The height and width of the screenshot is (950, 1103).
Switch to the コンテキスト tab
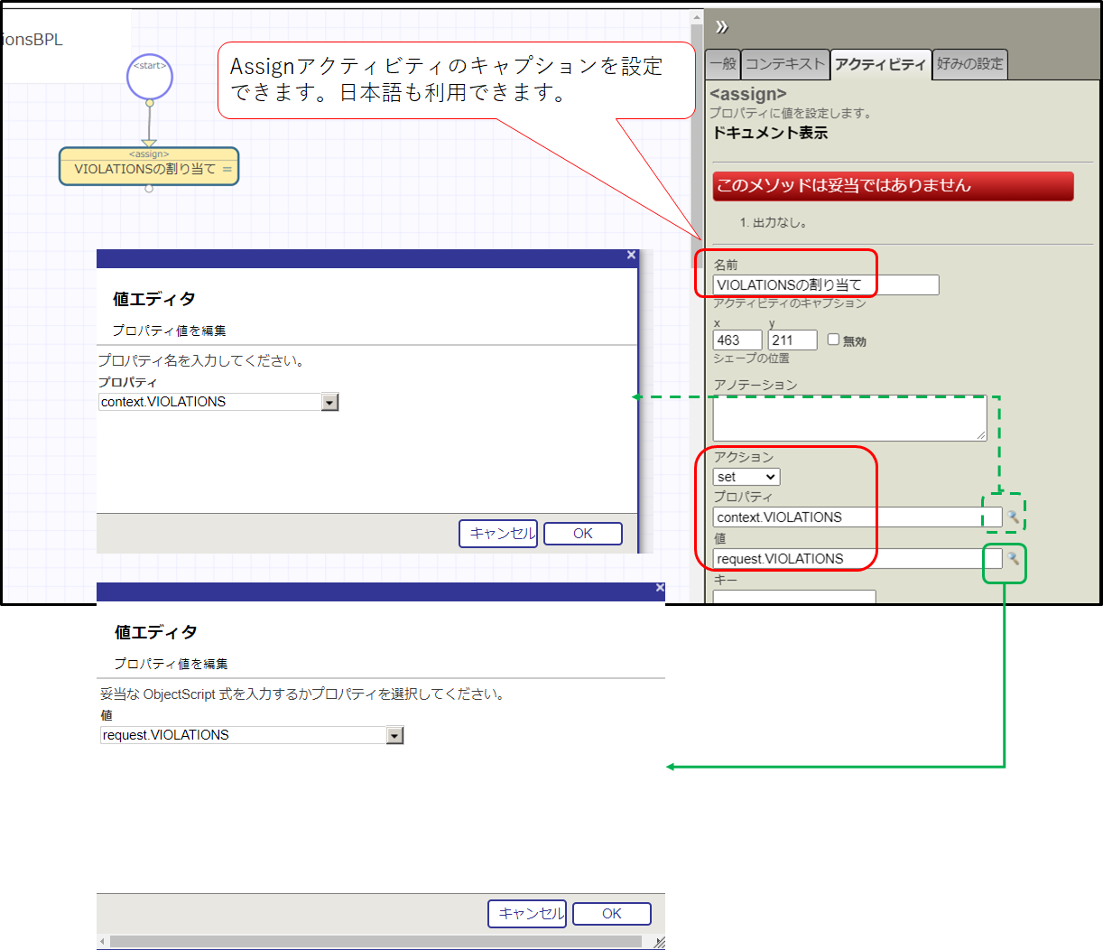point(784,64)
